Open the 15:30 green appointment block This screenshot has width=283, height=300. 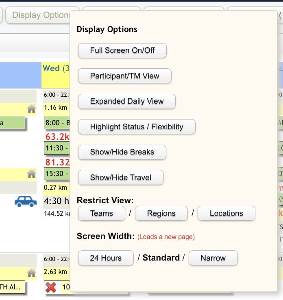point(57,174)
